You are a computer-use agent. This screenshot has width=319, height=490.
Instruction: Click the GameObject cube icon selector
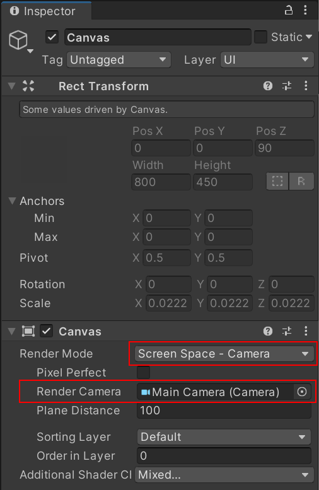coord(20,42)
